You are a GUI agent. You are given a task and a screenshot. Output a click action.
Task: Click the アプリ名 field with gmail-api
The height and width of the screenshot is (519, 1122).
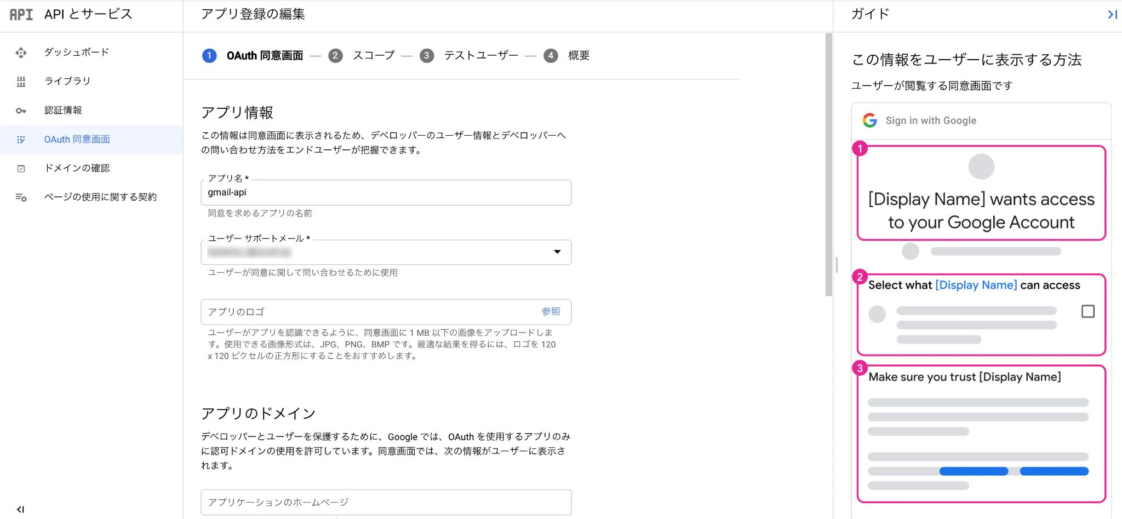click(386, 193)
